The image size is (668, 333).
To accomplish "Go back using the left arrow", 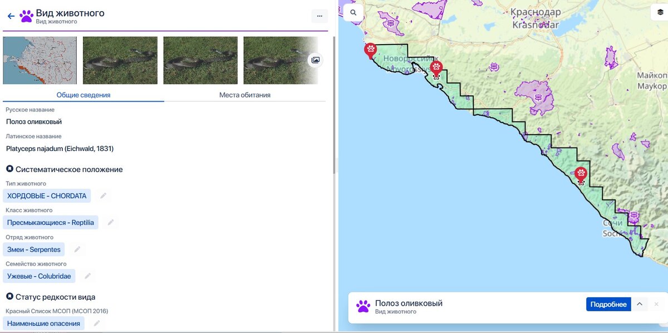I will [11, 16].
